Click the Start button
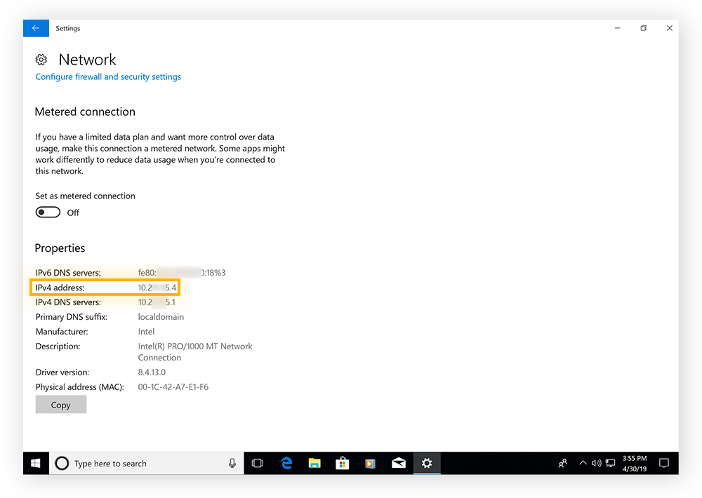Image resolution: width=702 pixels, height=498 pixels. coord(35,463)
